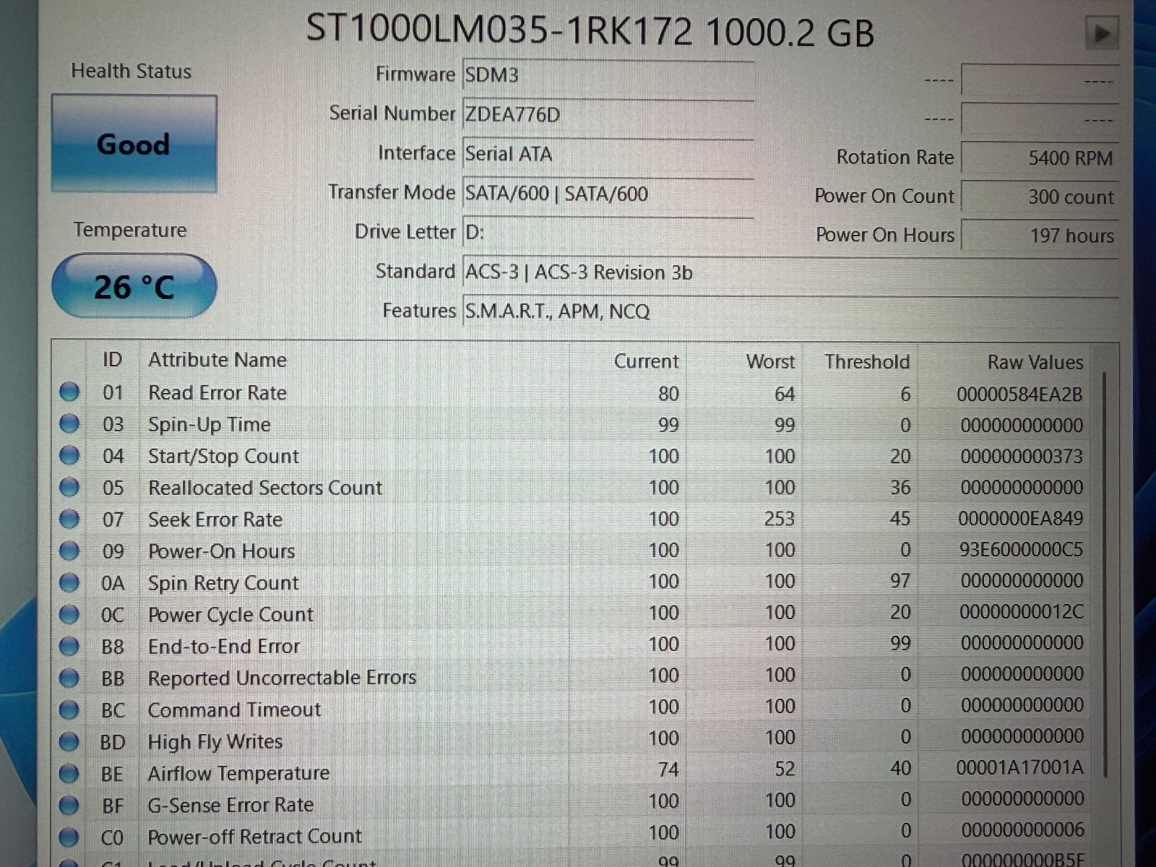
Task: Click raw value 93E6000000C5
Action: click(x=1022, y=550)
